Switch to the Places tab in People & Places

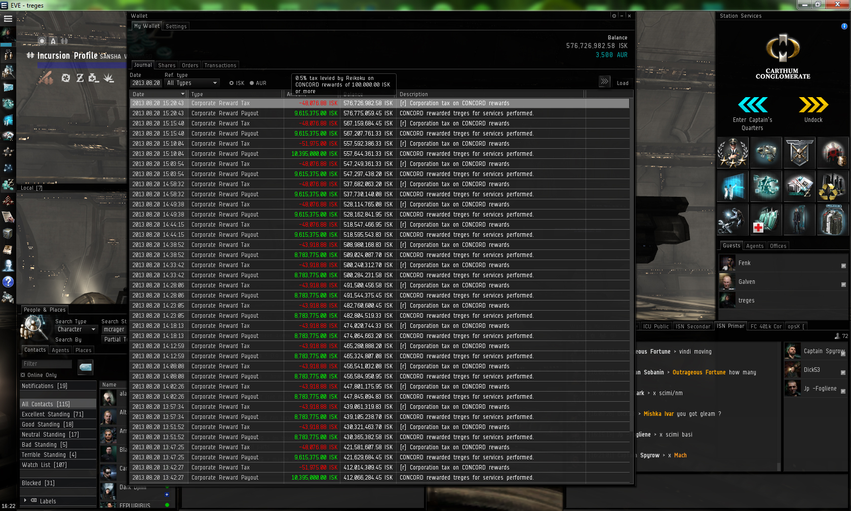84,350
